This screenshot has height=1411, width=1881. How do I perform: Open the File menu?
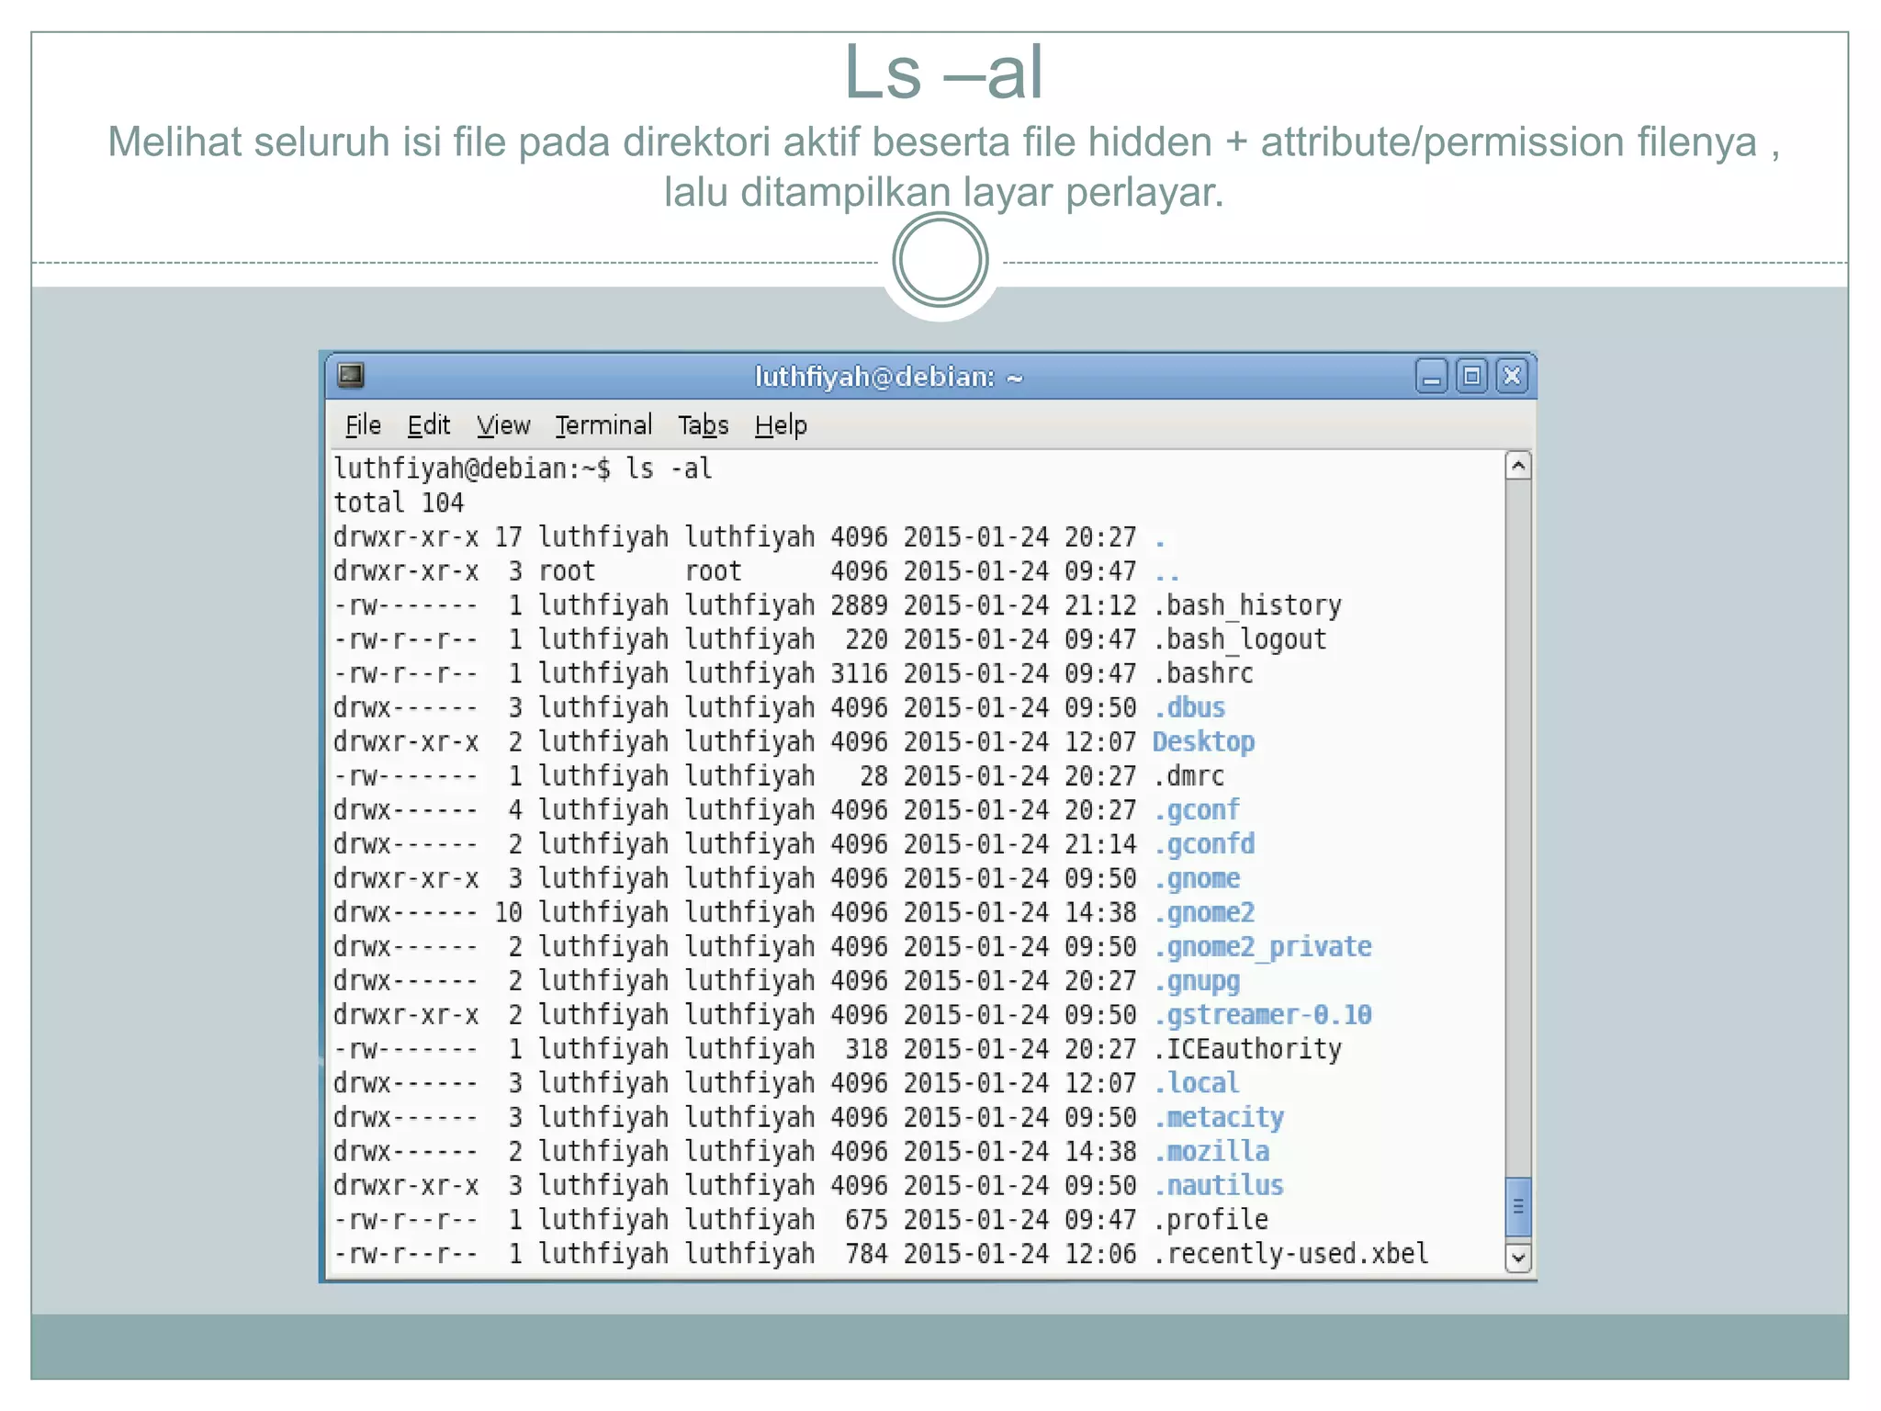pos(363,425)
